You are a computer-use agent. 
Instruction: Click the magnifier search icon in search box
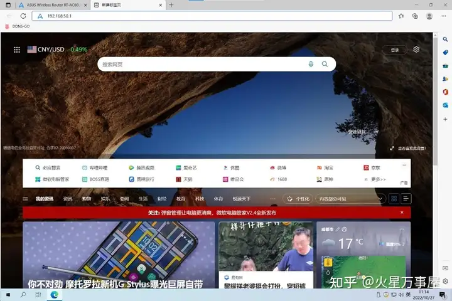pyautogui.click(x=325, y=64)
